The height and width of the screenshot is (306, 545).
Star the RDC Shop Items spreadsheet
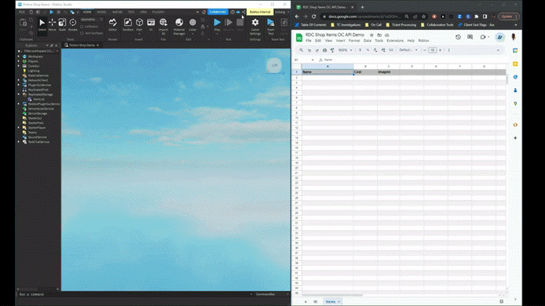371,35
